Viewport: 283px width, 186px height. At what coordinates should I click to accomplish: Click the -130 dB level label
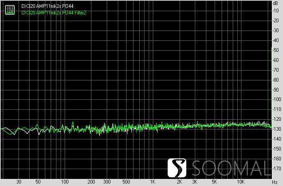(276, 129)
